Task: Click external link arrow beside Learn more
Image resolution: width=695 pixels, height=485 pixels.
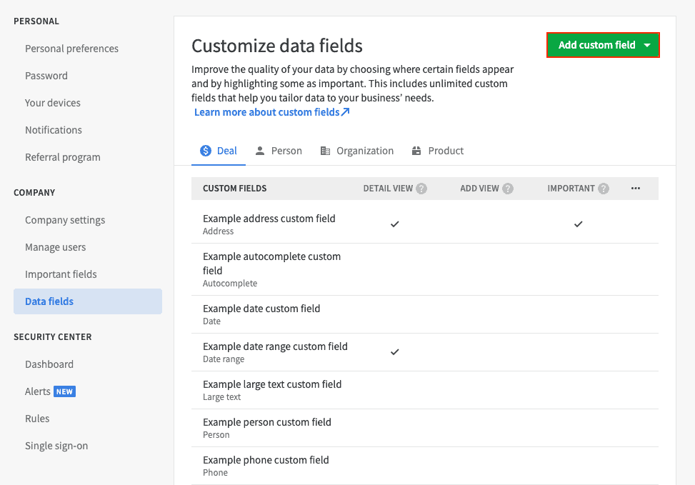Action: (x=345, y=111)
